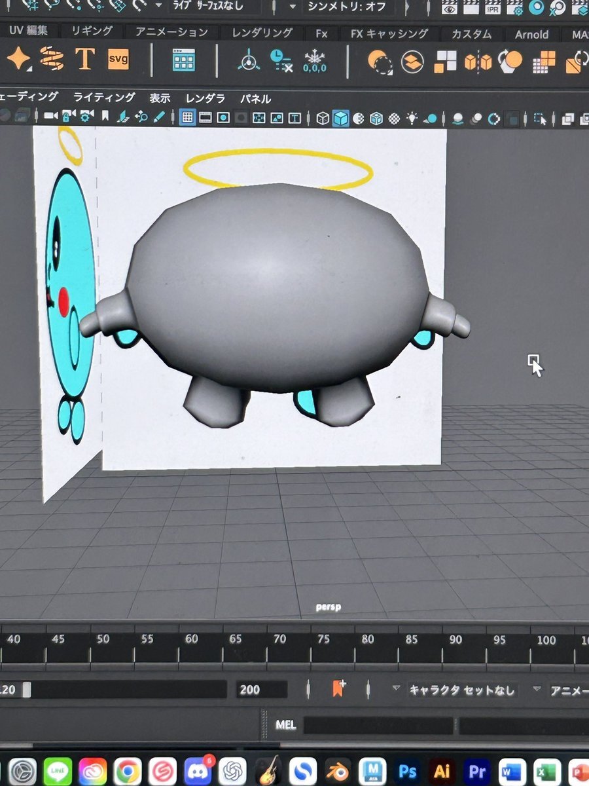589x786 pixels.
Task: Toggle Textured display checker icon
Action: [x=394, y=119]
